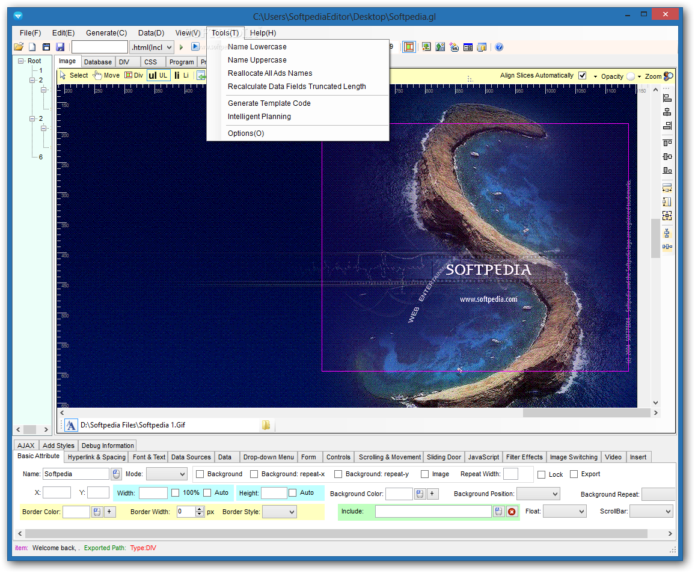Click the plus button beside Border Color
The width and height of the screenshot is (695, 573).
(x=109, y=512)
